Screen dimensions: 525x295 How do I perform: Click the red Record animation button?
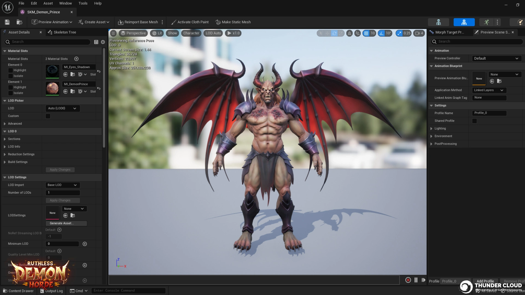[408, 280]
